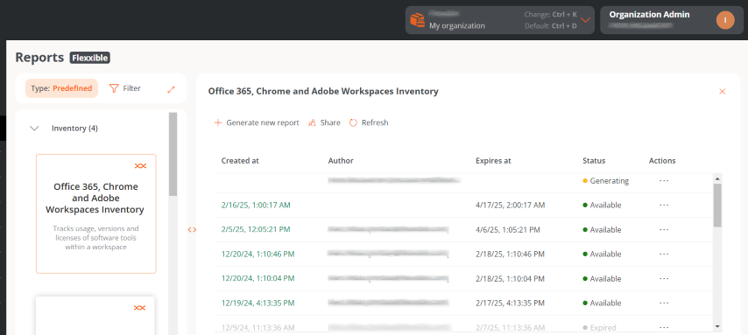Click the Generating status label

click(606, 180)
